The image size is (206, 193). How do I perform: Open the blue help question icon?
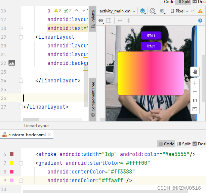(200, 21)
